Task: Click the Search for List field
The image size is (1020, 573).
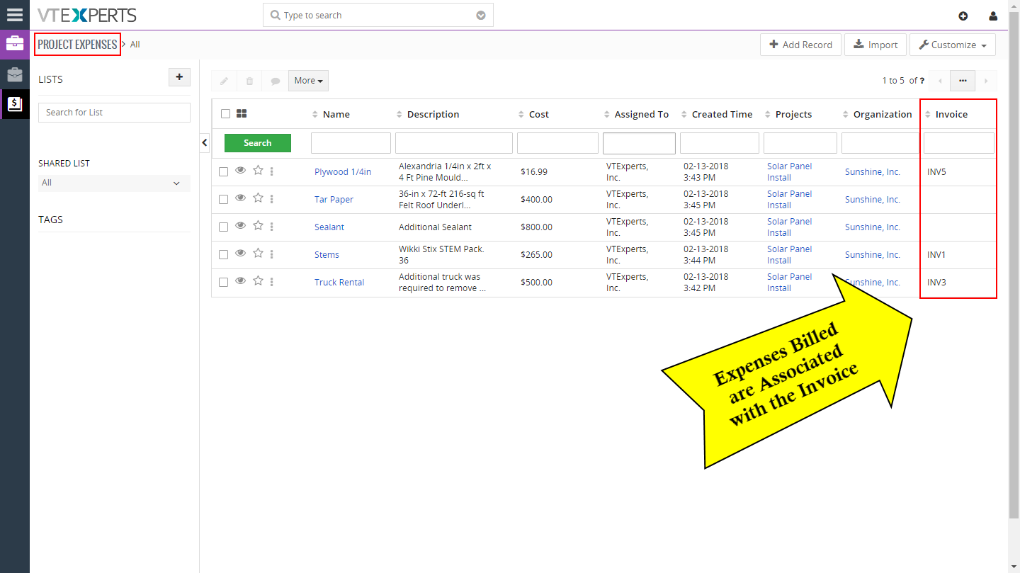Action: pos(114,112)
